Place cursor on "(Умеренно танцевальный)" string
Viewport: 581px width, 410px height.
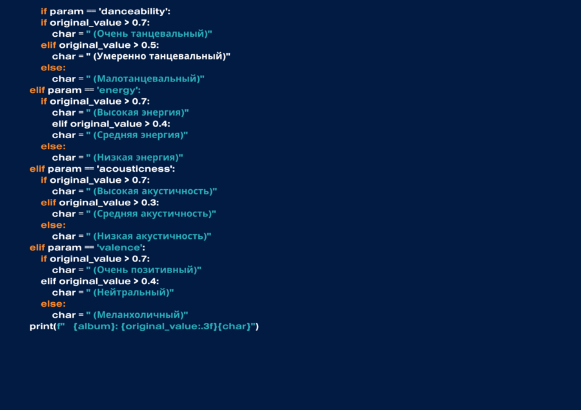pos(158,56)
